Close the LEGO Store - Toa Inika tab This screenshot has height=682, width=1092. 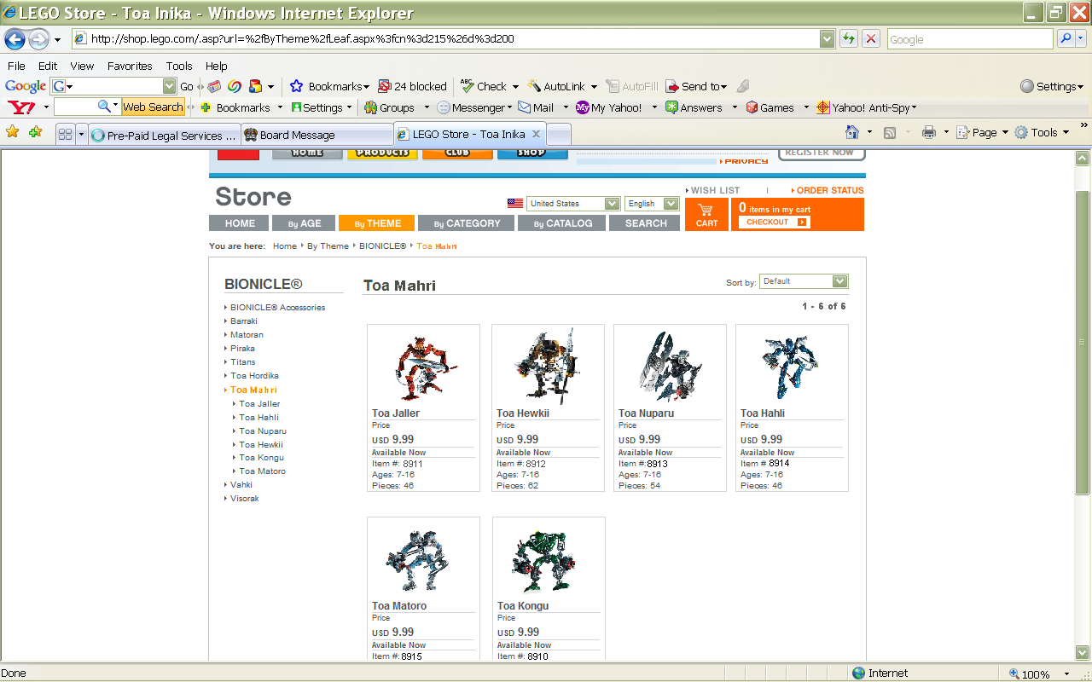coord(537,134)
